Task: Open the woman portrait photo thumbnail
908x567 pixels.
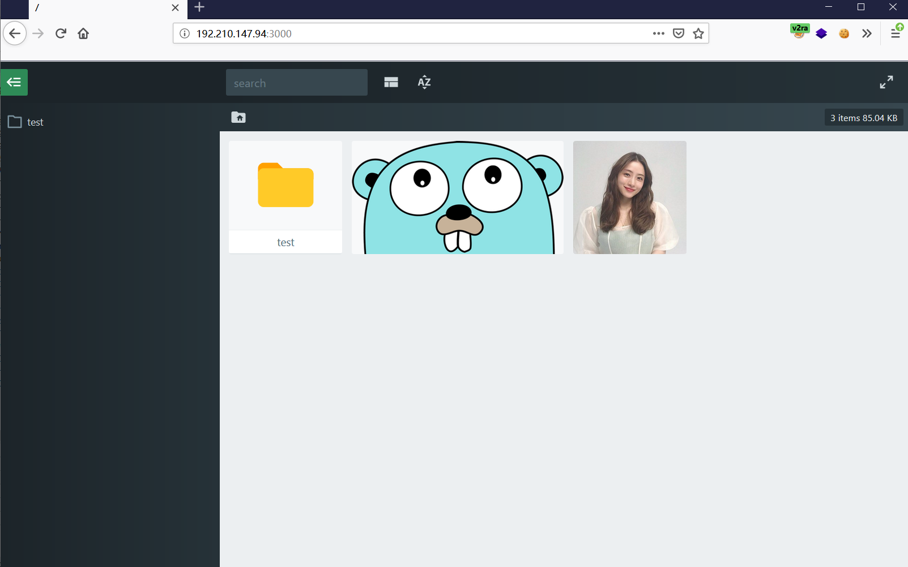Action: point(630,197)
